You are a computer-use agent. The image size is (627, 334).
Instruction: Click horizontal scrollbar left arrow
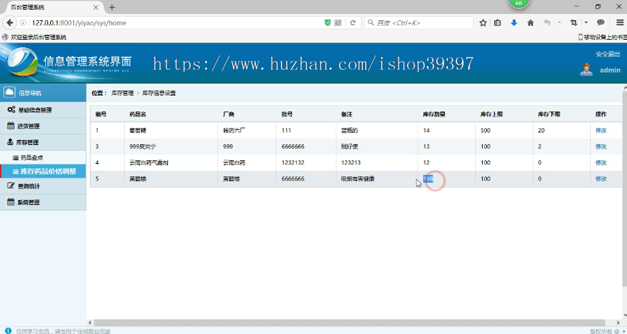[x=90, y=322]
